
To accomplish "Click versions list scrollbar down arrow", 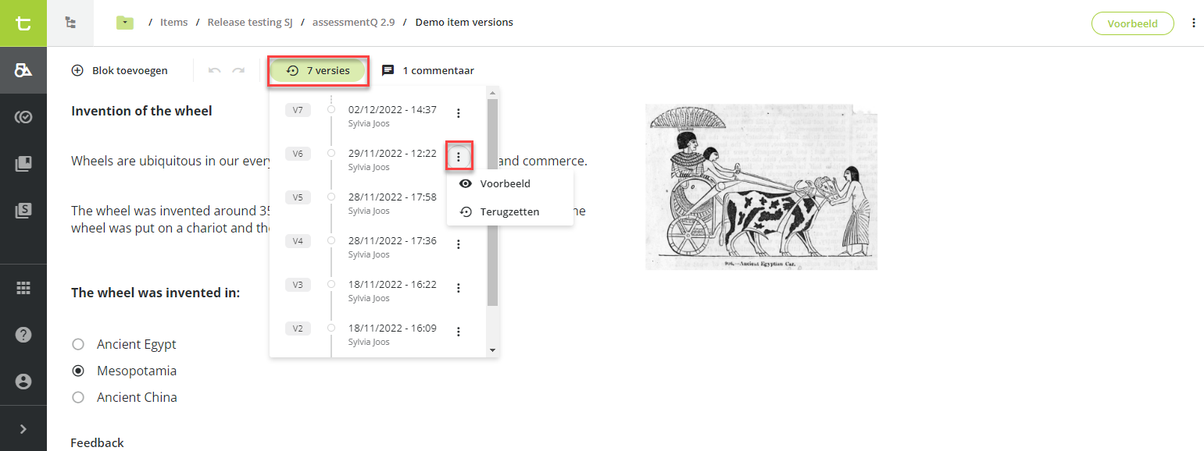I will pos(492,350).
